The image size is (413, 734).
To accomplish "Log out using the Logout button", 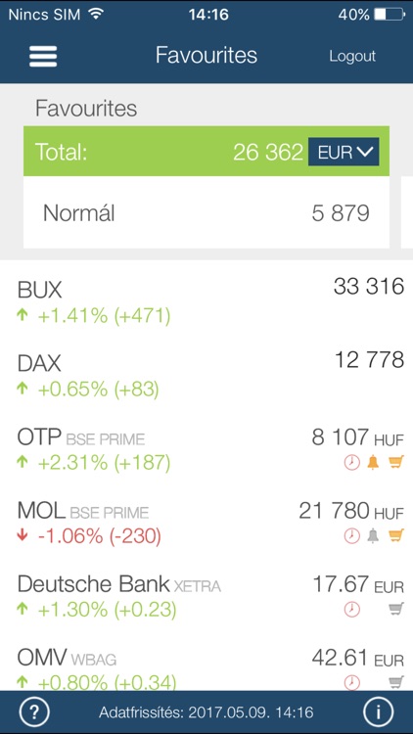I will 352,56.
